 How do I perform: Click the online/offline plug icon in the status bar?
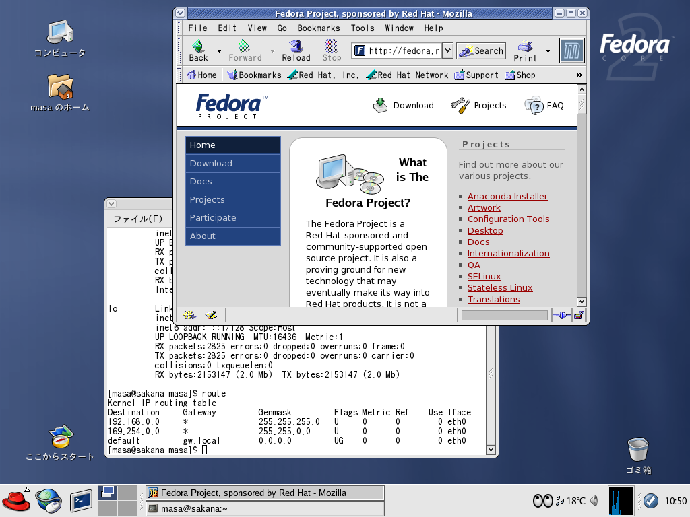562,315
